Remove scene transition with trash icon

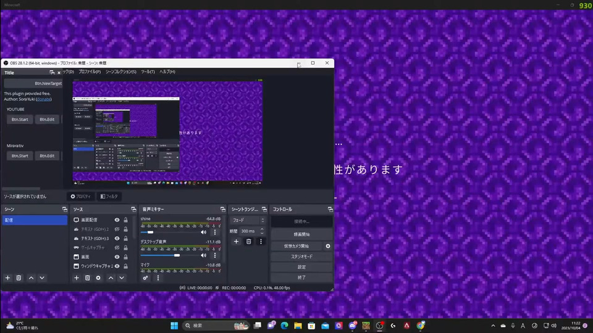click(x=248, y=241)
